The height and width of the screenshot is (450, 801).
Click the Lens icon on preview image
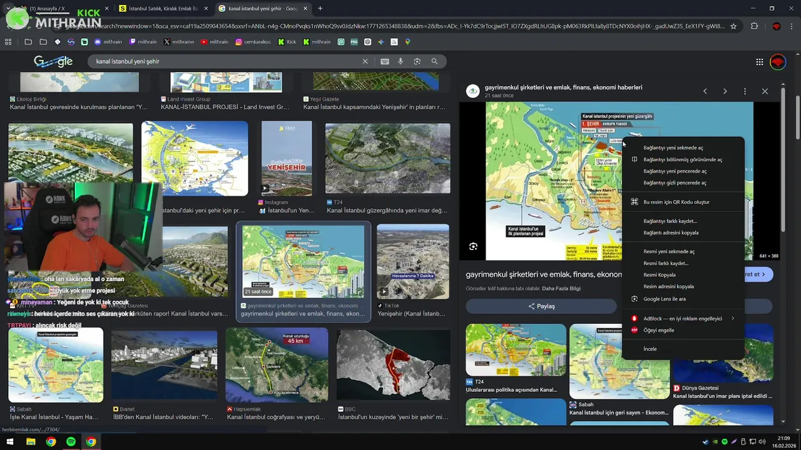[473, 246]
